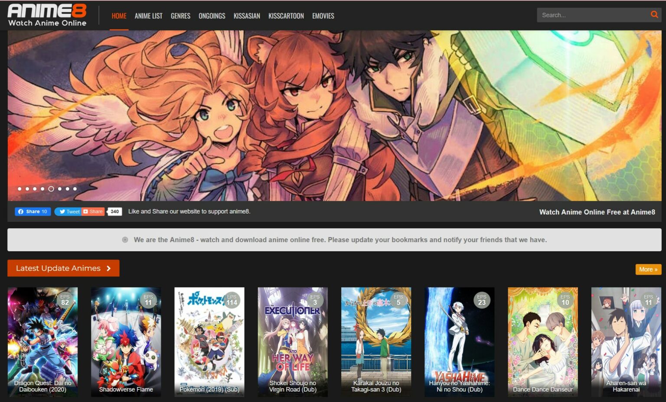Click the EPS 23 episode badge
The width and height of the screenshot is (666, 402).
(482, 300)
